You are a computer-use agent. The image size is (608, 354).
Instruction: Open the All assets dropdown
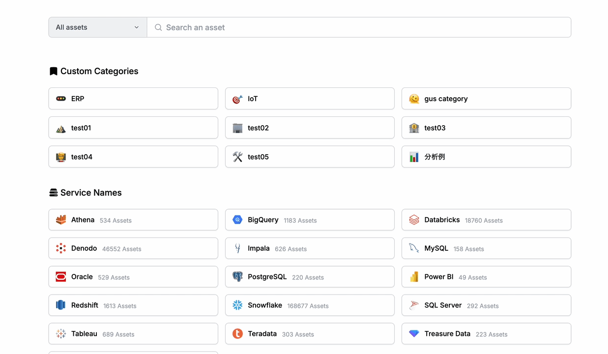click(x=98, y=27)
